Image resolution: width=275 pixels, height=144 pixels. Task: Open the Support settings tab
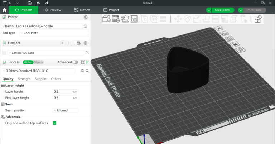[x=41, y=79]
